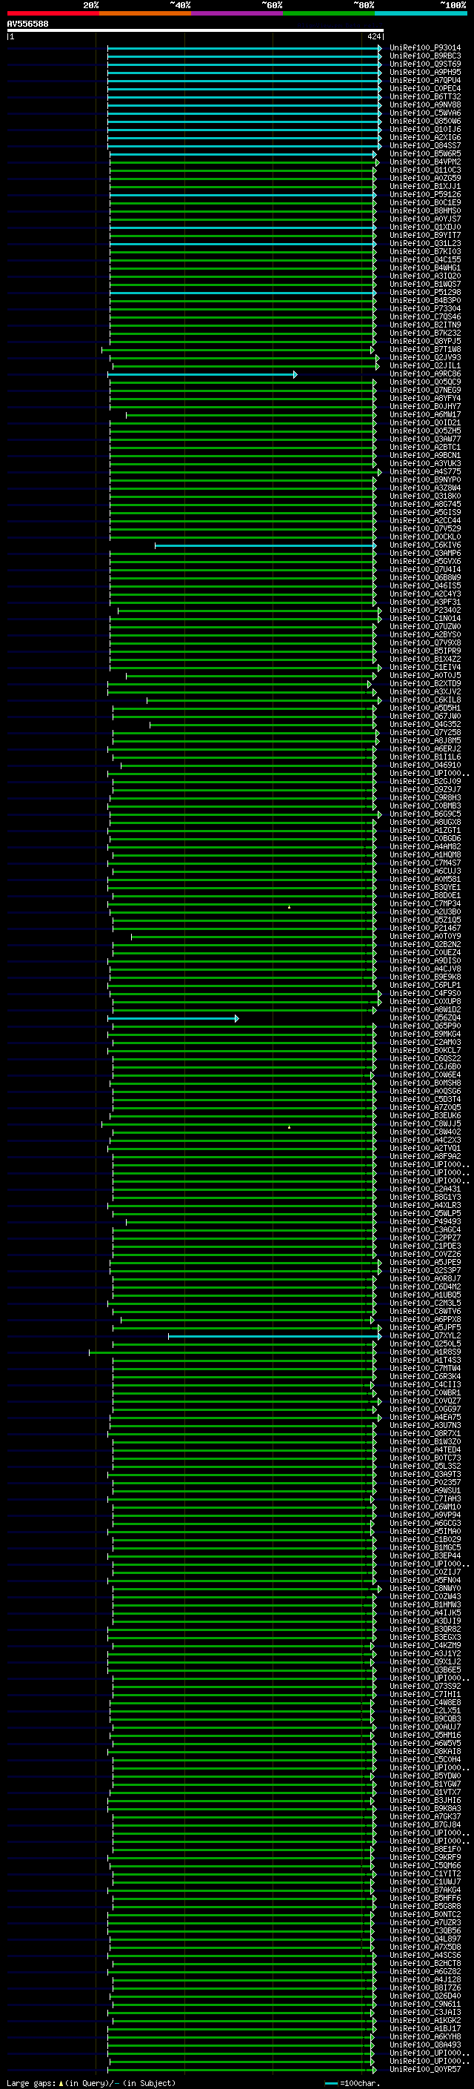
Task: Select hit UniRef100_A9PH95
Action: tap(425, 72)
